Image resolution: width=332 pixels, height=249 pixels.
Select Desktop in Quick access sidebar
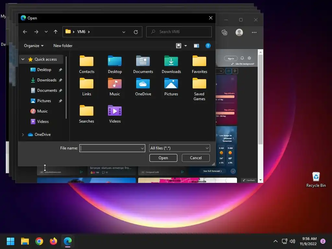click(x=44, y=70)
